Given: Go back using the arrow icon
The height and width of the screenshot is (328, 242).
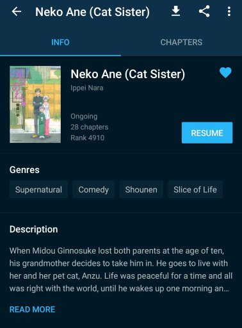Looking at the screenshot, I should pos(17,12).
